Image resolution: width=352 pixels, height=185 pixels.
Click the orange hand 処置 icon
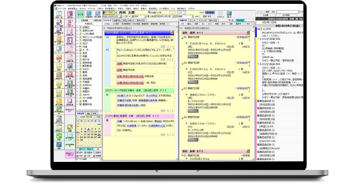(x=70, y=128)
